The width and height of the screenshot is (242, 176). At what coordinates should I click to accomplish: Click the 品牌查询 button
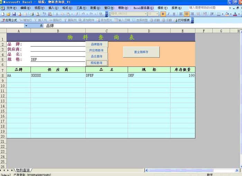(x=96, y=44)
